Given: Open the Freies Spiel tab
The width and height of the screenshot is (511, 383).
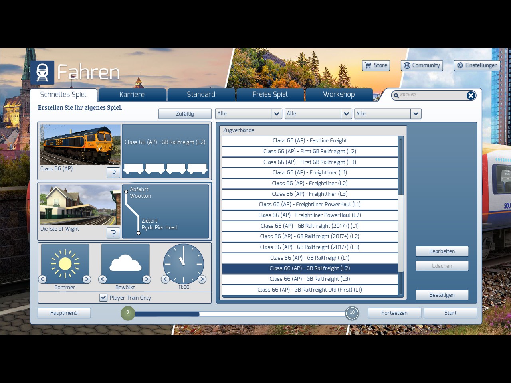Looking at the screenshot, I should (x=270, y=95).
